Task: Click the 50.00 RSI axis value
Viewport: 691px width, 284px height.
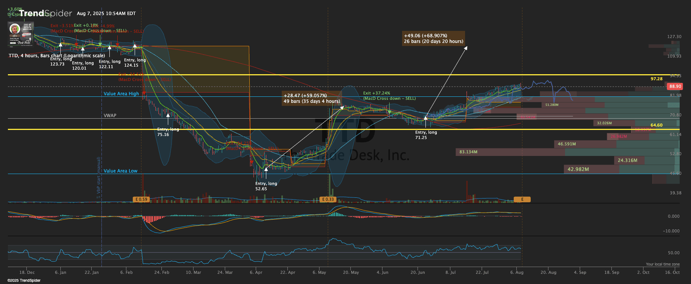Action: pos(674,253)
